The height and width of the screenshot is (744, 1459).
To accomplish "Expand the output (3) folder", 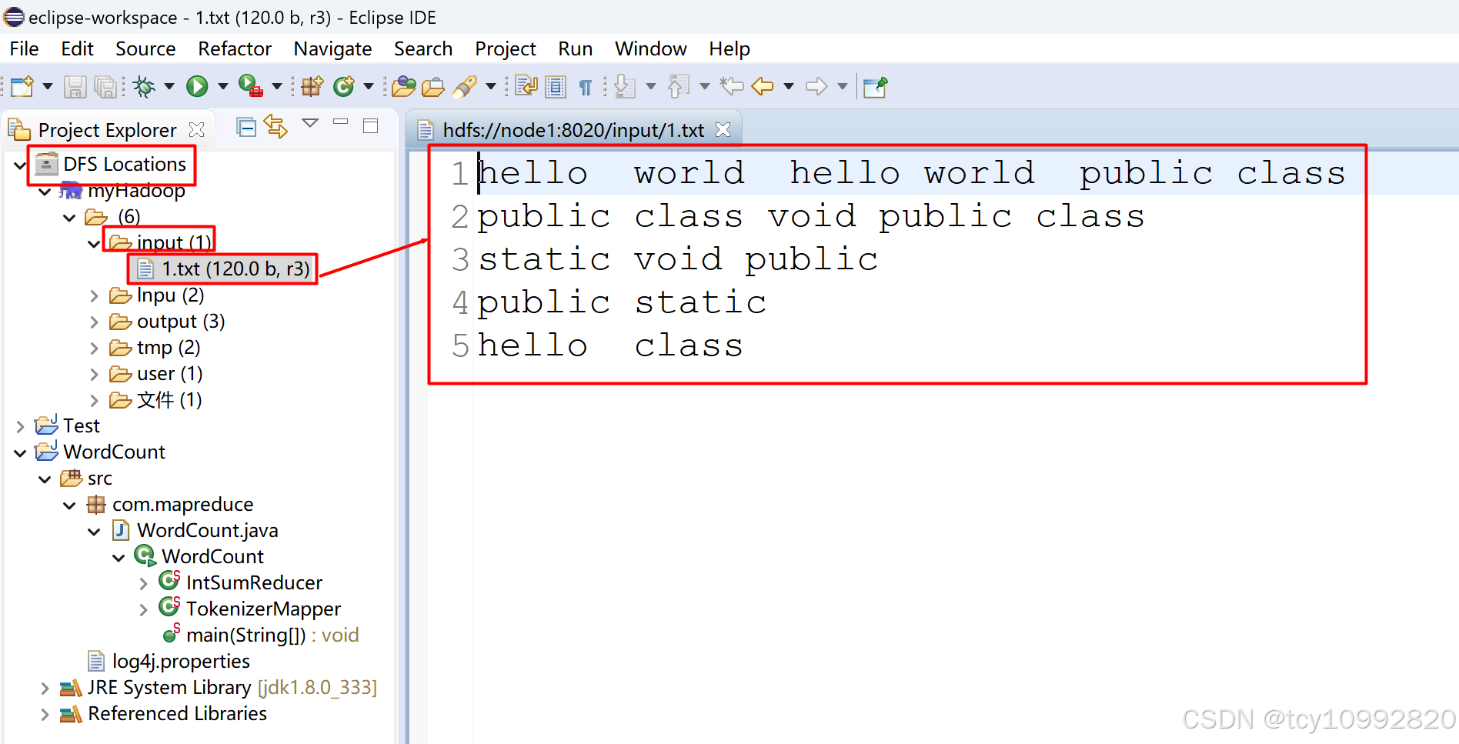I will (94, 321).
